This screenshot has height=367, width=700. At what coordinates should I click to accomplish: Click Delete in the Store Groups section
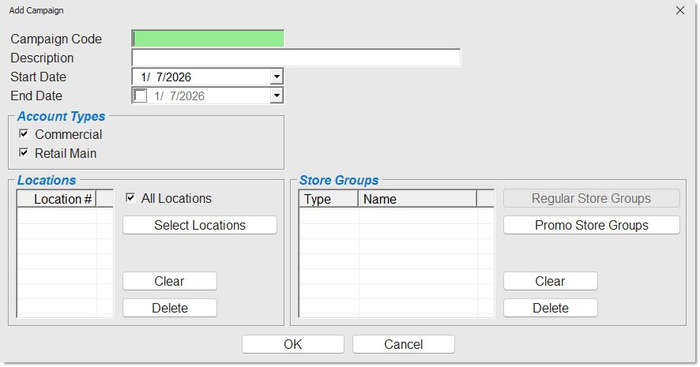pos(550,308)
